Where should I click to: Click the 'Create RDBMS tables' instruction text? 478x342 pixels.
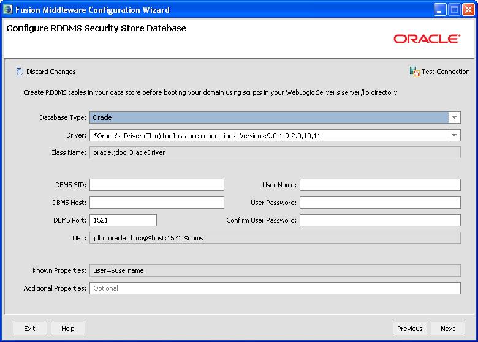coord(210,92)
